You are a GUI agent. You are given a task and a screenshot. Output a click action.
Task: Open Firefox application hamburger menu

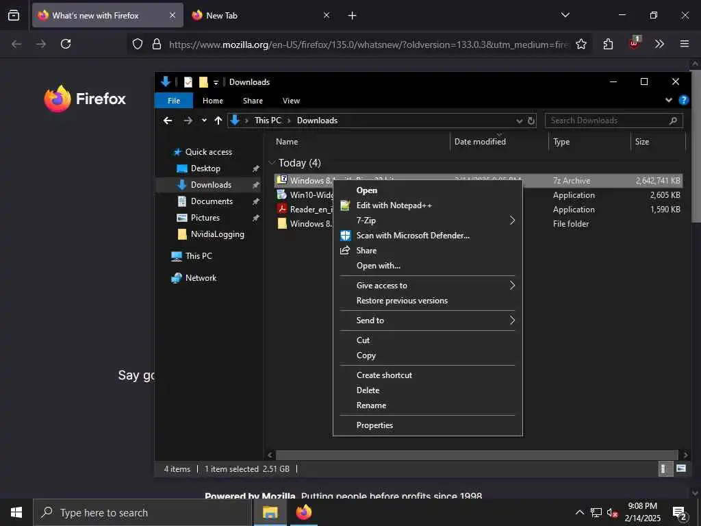(x=685, y=44)
